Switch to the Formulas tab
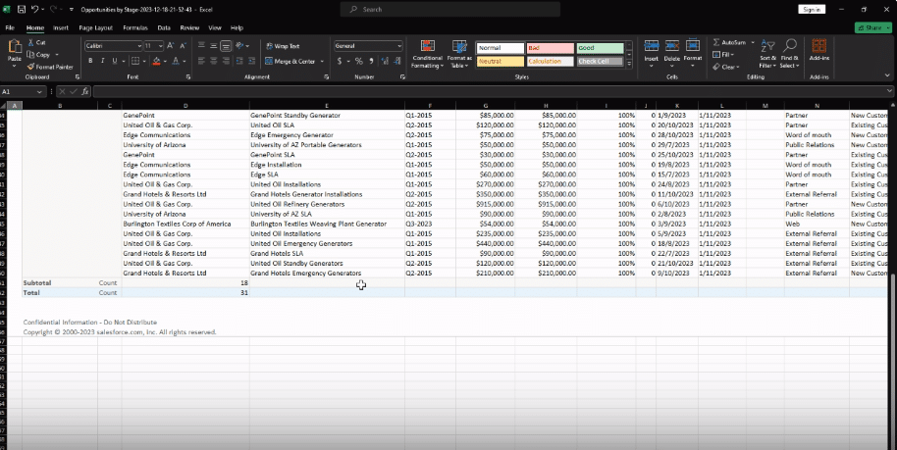Viewport: 897px width, 450px height. (135, 27)
